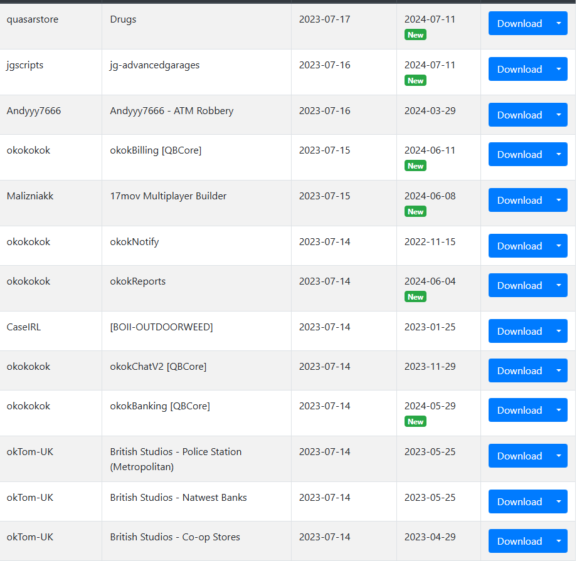Download okokChatV2 [QBCore]
Viewport: 577px width, 561px height.
[519, 371]
